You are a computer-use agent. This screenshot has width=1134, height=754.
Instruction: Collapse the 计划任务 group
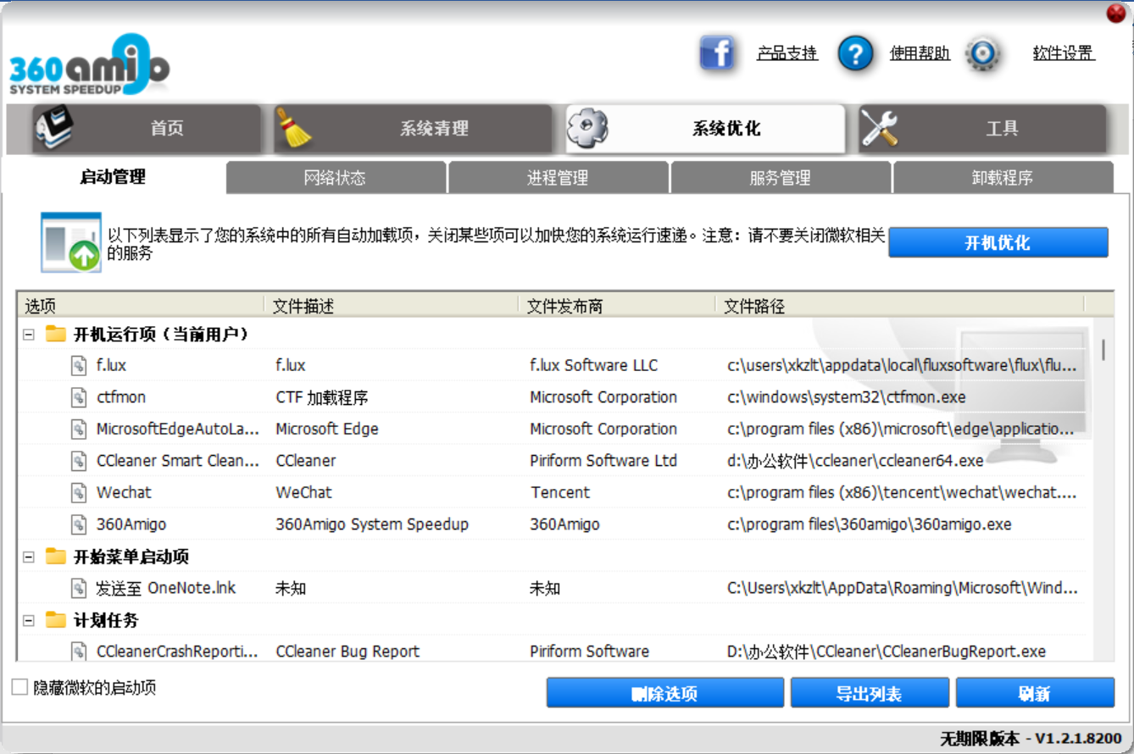(x=29, y=621)
